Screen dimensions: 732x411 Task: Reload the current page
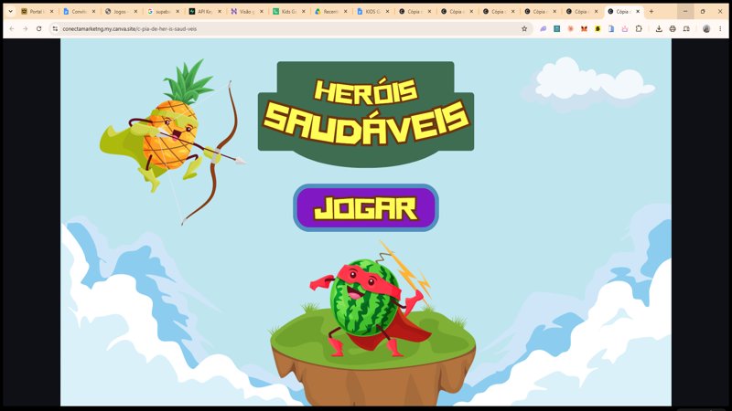coord(38,29)
